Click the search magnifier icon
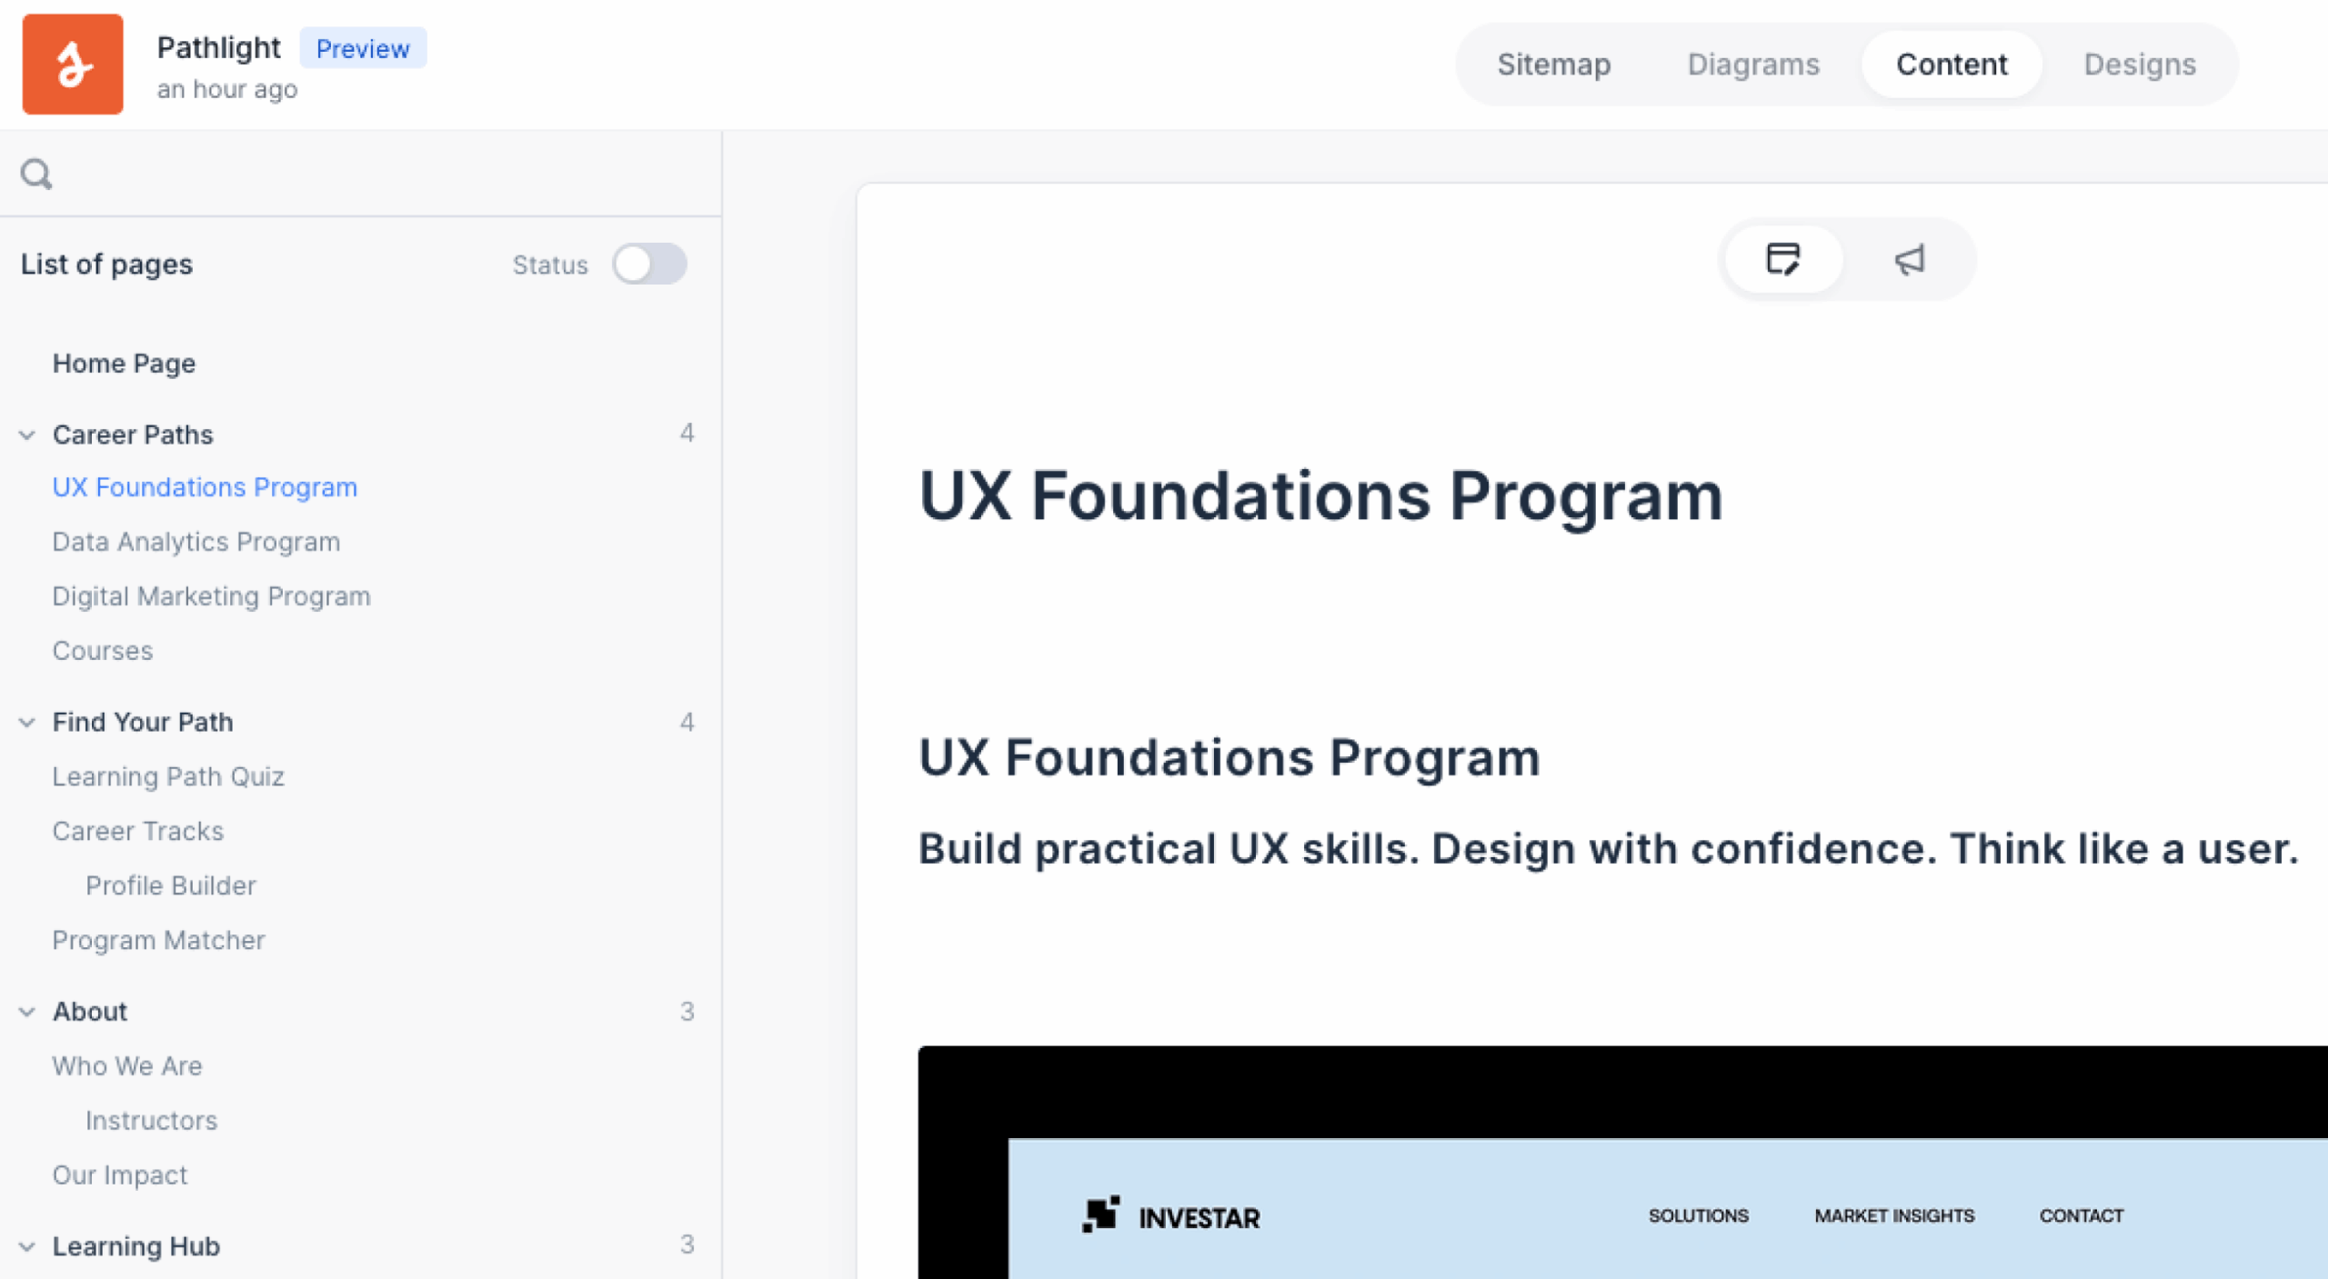The height and width of the screenshot is (1279, 2328). (36, 174)
